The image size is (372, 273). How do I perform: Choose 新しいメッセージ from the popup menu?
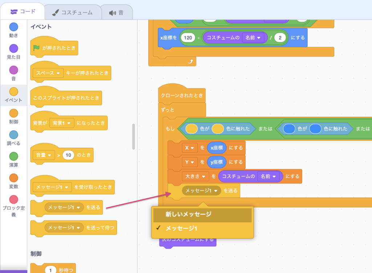202,215
